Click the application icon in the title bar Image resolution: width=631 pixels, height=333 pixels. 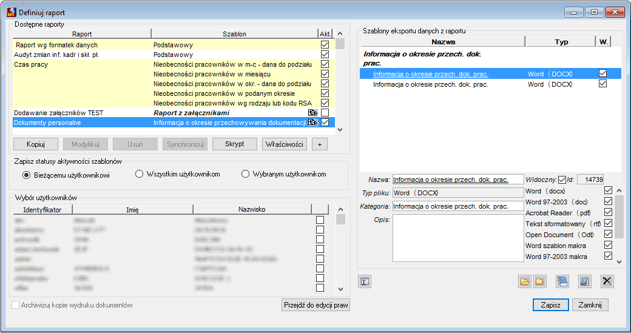point(12,13)
